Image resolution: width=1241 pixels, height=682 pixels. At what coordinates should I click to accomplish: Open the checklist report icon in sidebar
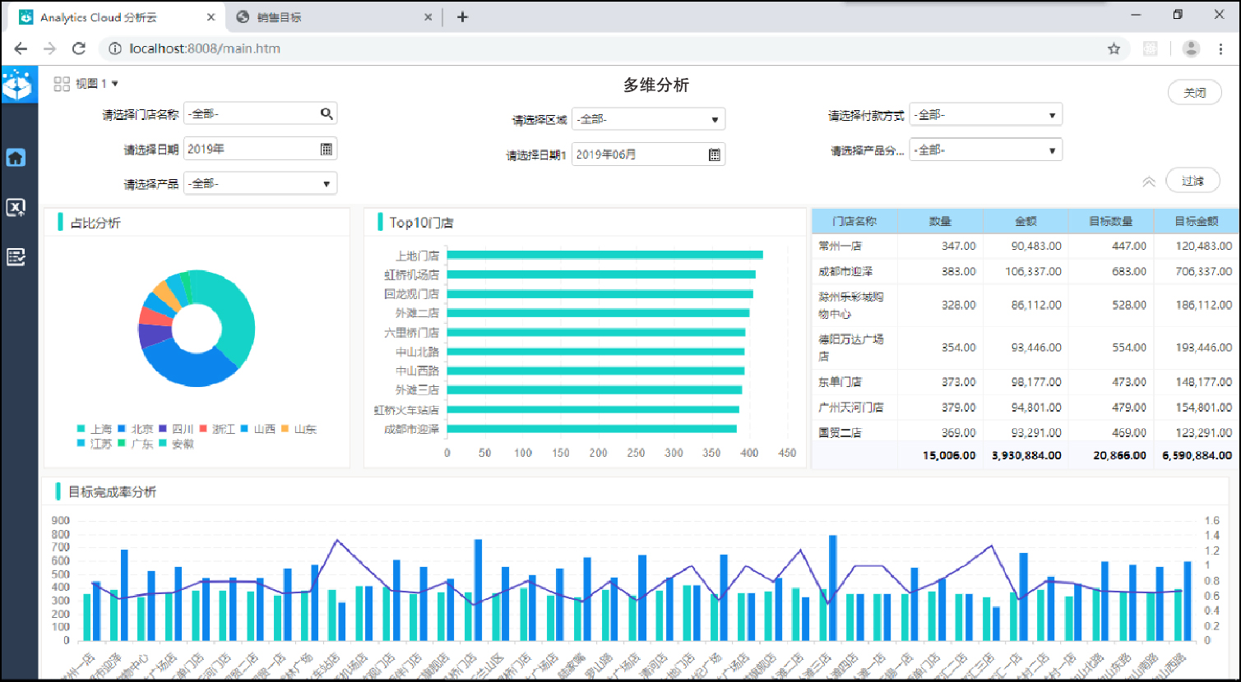[x=16, y=257]
